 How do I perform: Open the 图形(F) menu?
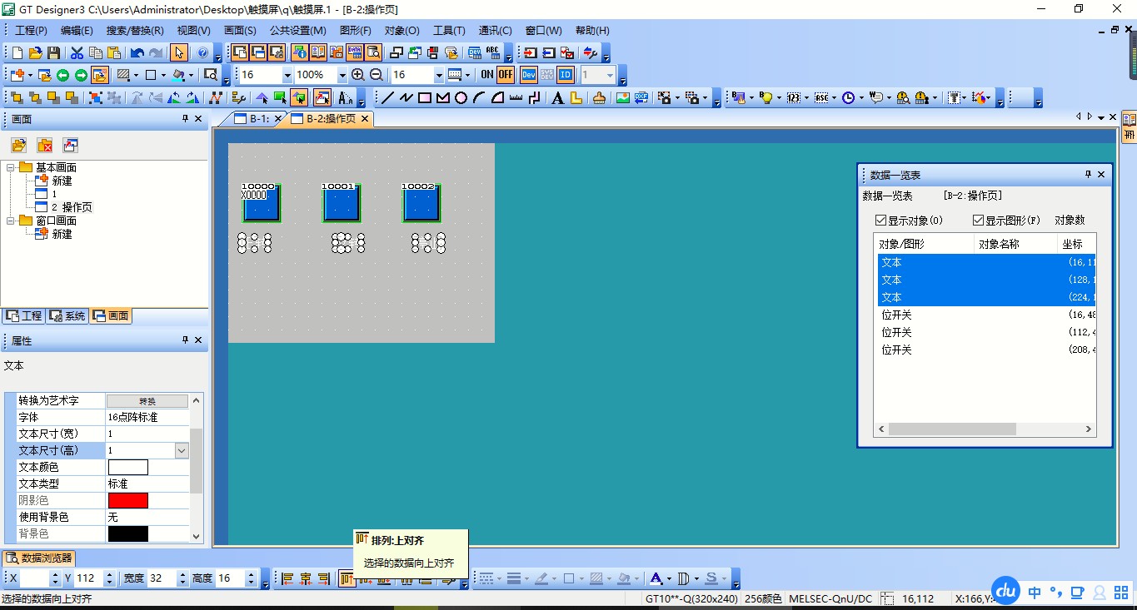coord(356,31)
